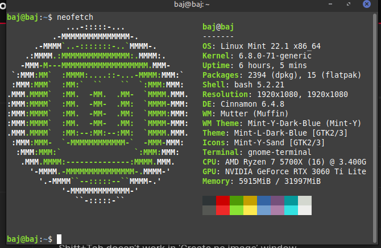The height and width of the screenshot is (248, 381).
Task: Click the neofetch command text
Action: 75,17
